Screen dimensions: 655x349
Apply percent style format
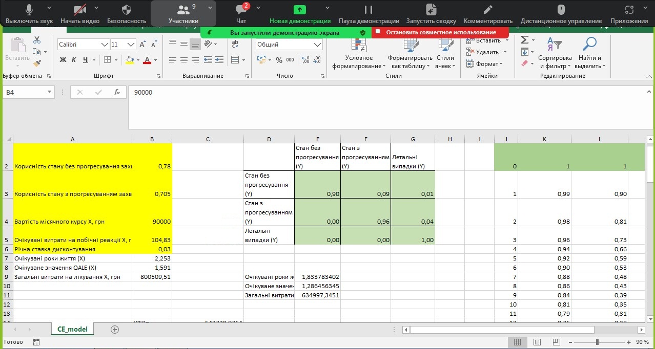[x=279, y=60]
